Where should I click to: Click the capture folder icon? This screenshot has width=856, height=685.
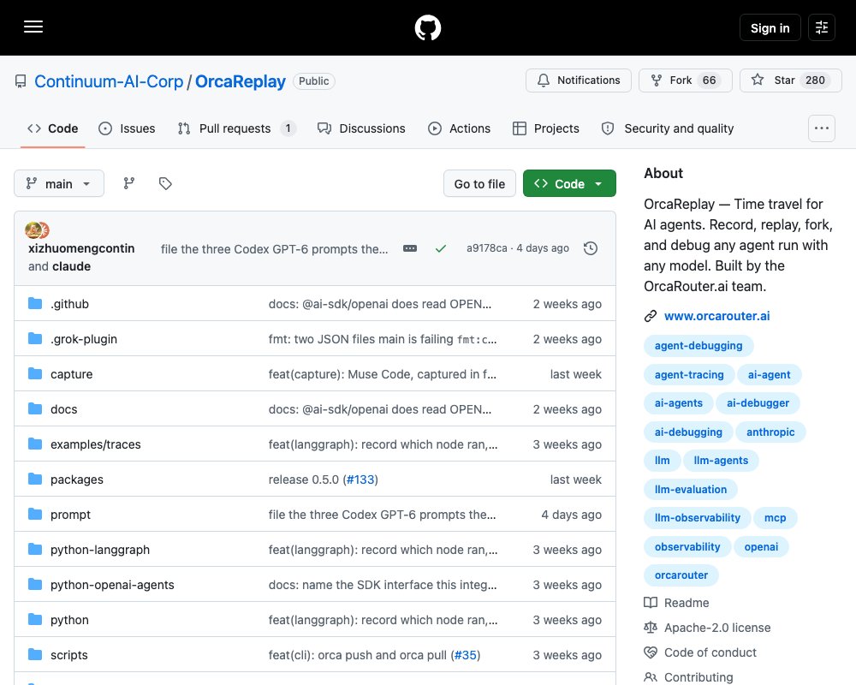click(x=35, y=373)
